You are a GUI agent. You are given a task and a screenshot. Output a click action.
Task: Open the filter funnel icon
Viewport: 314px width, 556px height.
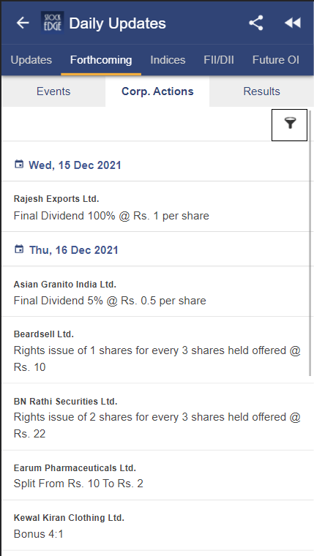290,125
